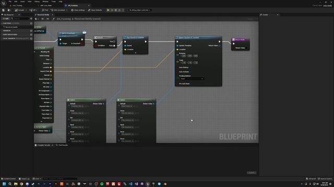Add a new event dispatcher via plus icon

click(31, 35)
